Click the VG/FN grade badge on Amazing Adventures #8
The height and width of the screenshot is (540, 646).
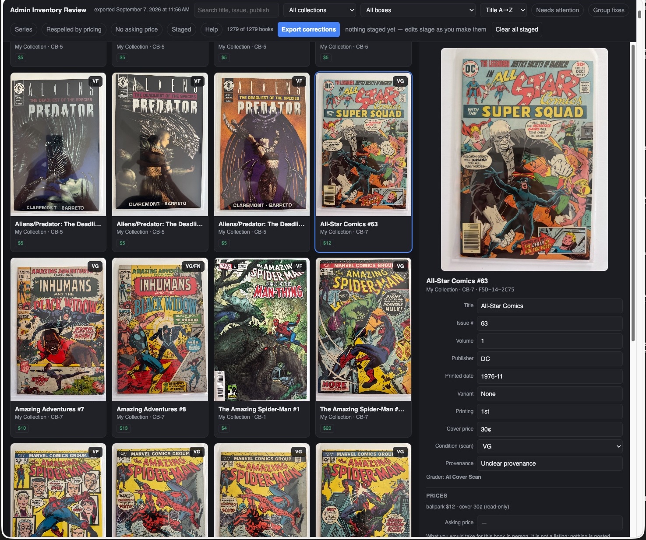193,266
